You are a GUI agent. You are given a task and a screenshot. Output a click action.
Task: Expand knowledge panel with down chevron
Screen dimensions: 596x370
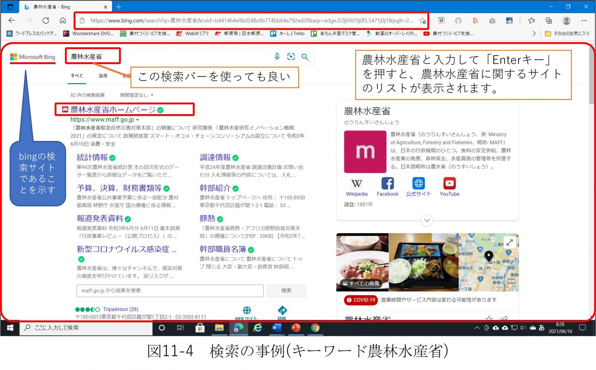click(427, 220)
